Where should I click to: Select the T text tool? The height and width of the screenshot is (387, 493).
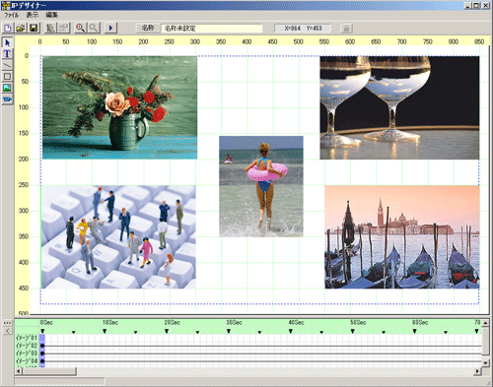click(7, 54)
